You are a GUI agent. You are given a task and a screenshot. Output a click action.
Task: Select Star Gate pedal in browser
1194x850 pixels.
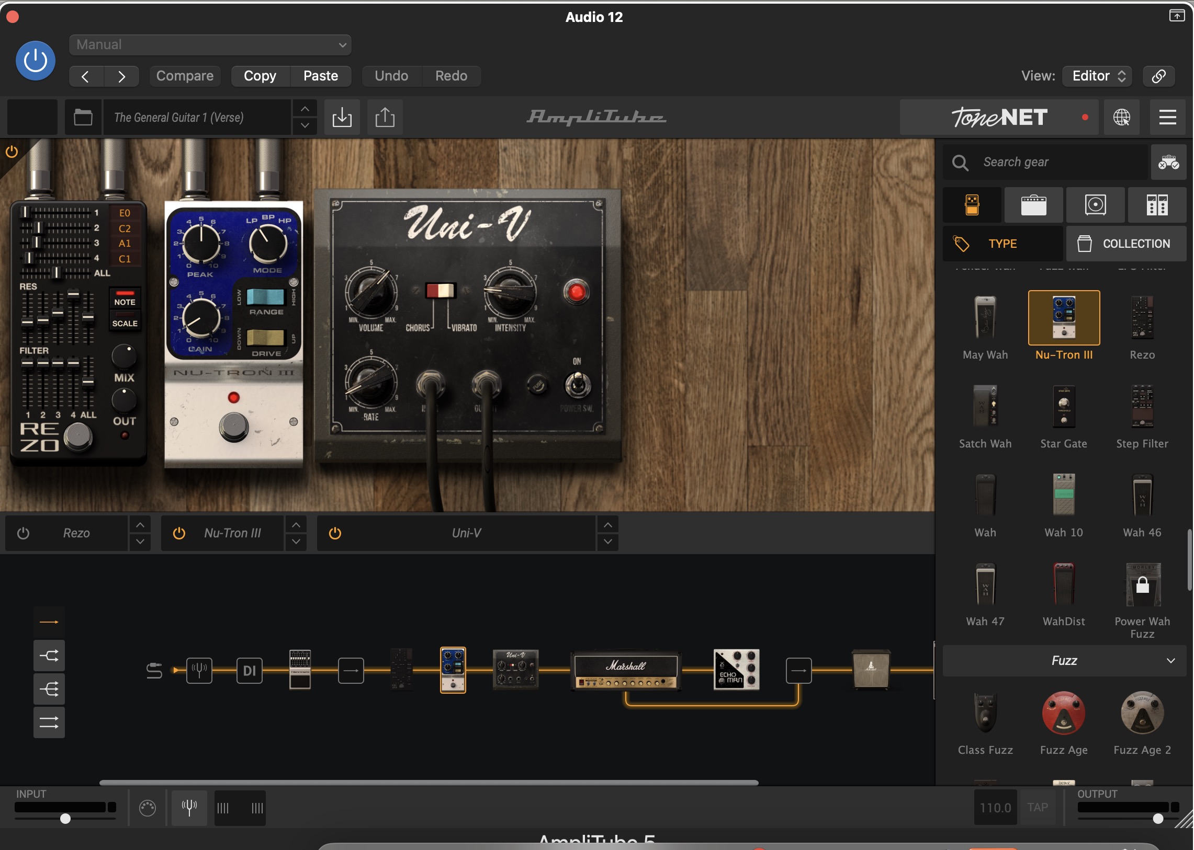[x=1064, y=407]
